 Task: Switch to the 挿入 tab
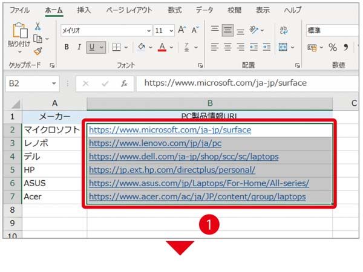point(84,10)
